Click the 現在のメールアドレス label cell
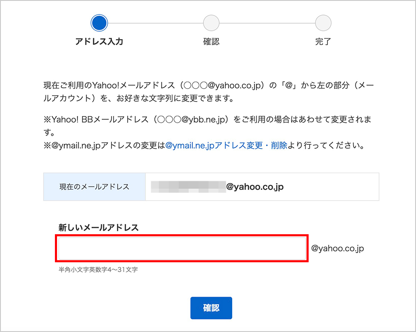416x332 pixels. [x=94, y=187]
